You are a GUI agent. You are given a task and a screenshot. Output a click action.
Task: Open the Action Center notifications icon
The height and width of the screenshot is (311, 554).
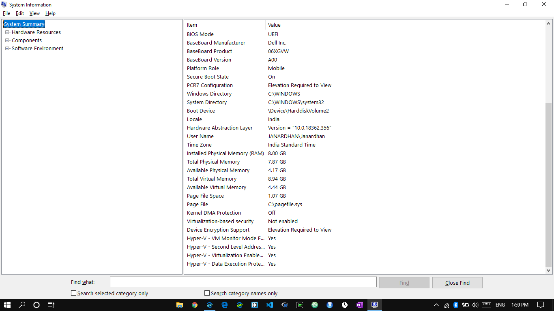coord(541,305)
